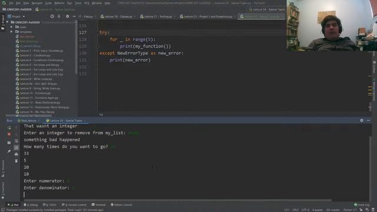
Task: Click the locate-in-project target icon
Action: coord(52,16)
